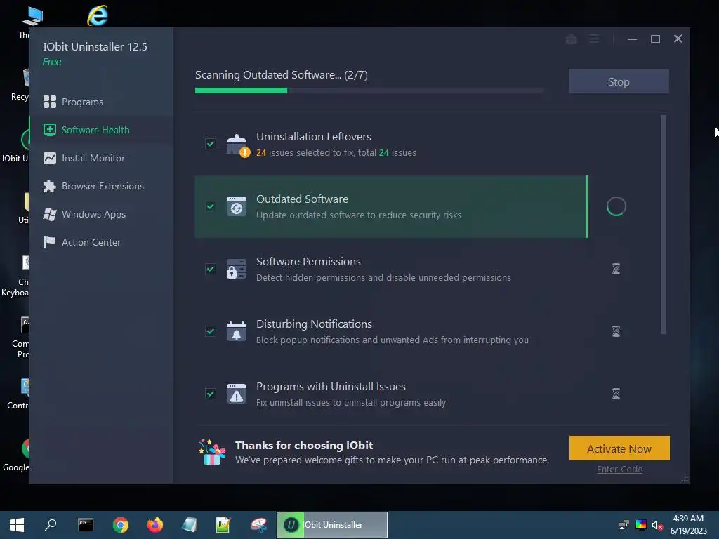Screen dimensions: 719x539
Task: Open the Programs section
Action: [100, 102]
